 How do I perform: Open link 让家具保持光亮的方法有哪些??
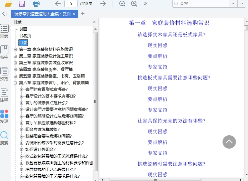pyautogui.click(x=172, y=121)
